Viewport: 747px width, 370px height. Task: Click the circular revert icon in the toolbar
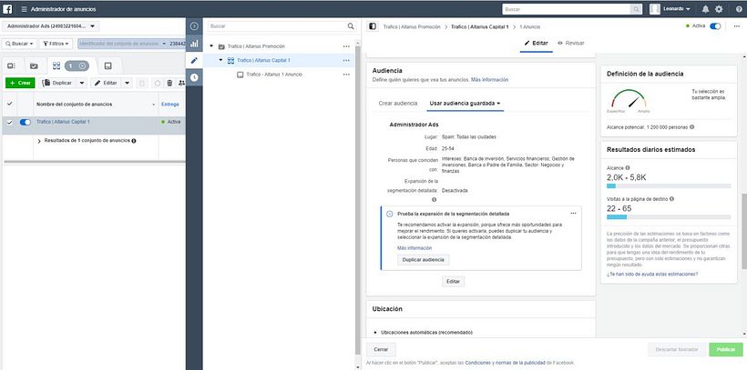click(158, 83)
